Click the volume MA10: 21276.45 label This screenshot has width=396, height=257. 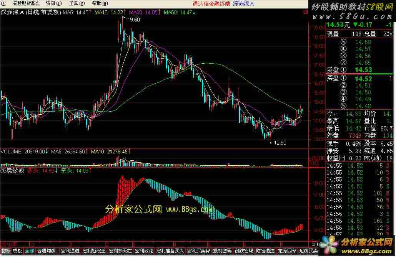[111, 152]
